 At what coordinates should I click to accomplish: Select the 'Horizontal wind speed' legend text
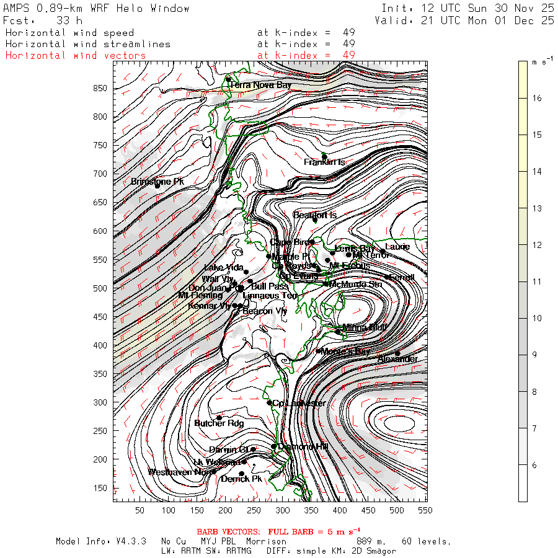[69, 33]
